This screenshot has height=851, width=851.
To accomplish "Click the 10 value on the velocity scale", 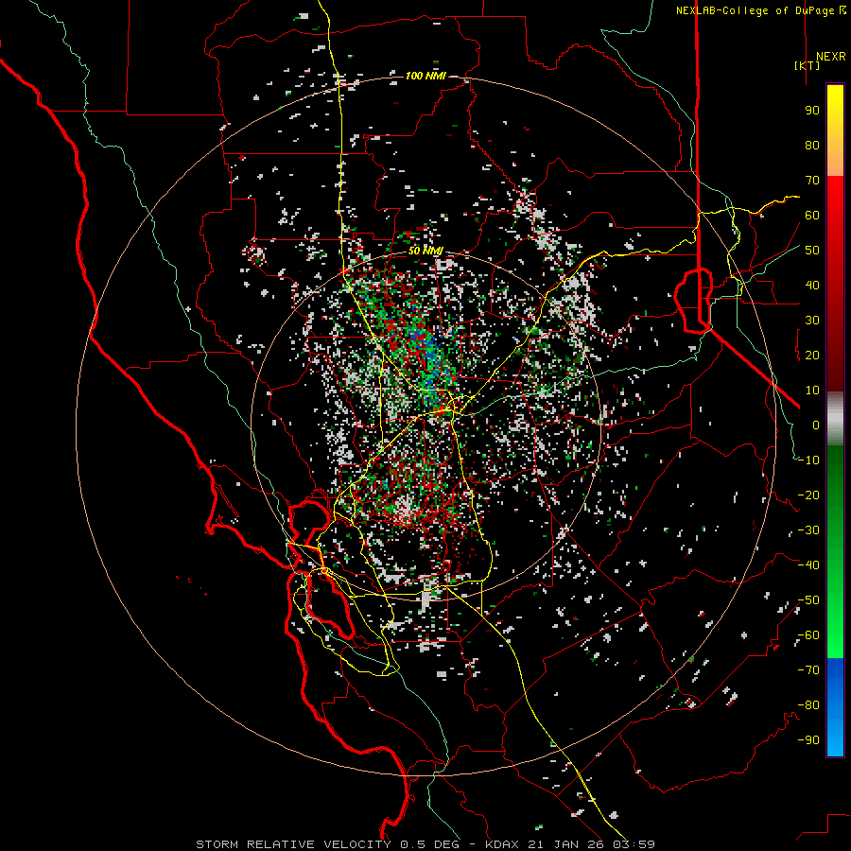I will [x=812, y=391].
